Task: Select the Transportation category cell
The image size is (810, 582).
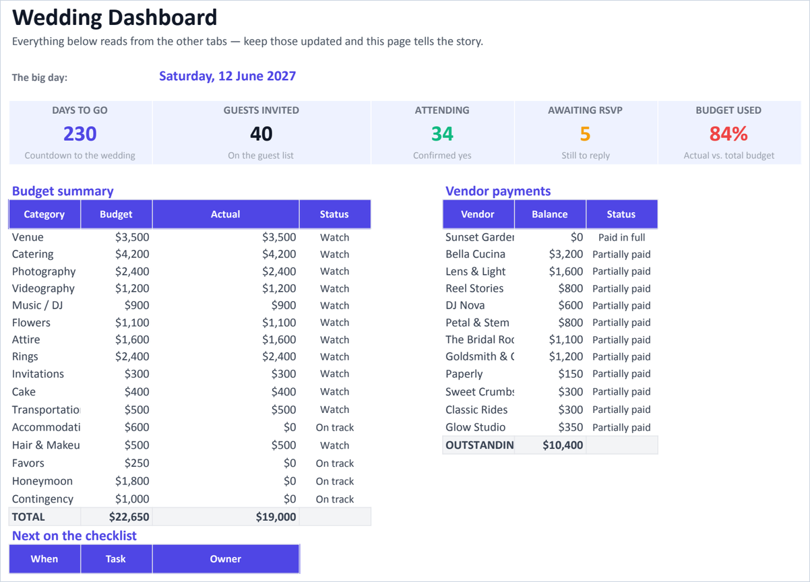Action: coord(44,410)
